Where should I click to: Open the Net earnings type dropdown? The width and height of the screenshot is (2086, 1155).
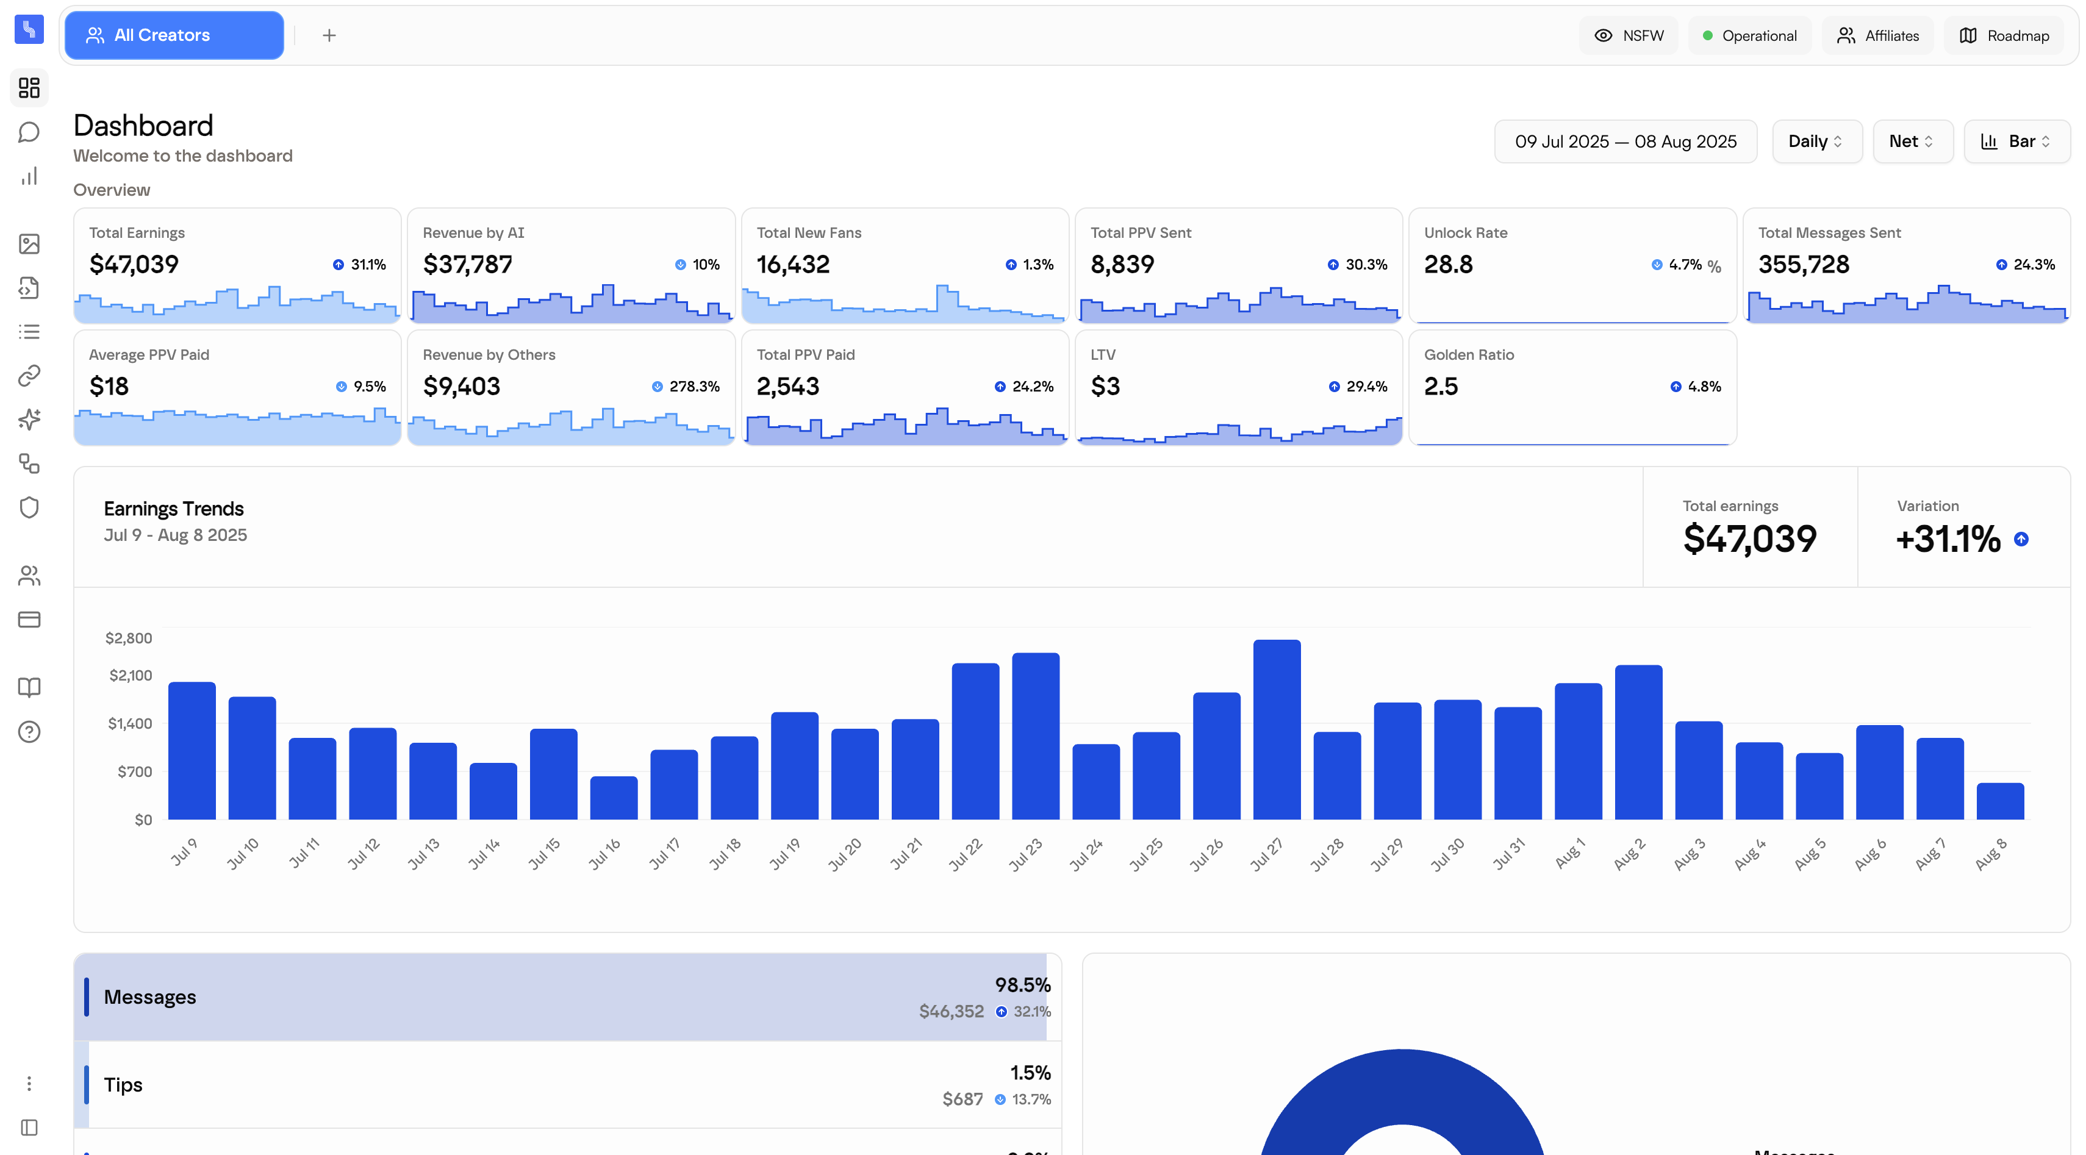click(1913, 141)
